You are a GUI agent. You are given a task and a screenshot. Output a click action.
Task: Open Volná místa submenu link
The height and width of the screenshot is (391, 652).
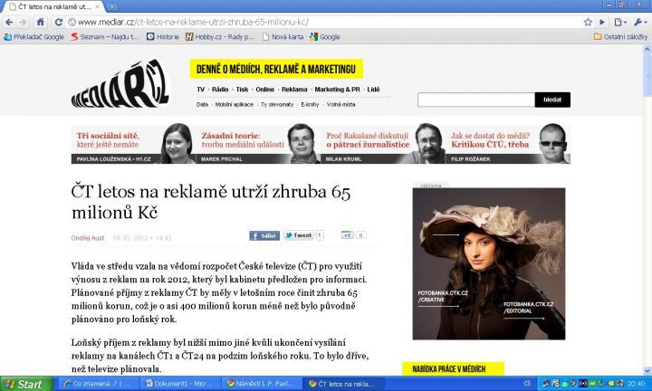pyautogui.click(x=341, y=105)
